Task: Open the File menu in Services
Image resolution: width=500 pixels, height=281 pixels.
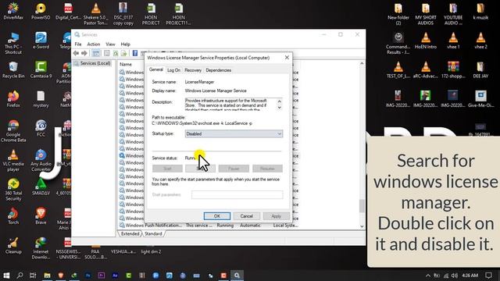Action: (78, 44)
